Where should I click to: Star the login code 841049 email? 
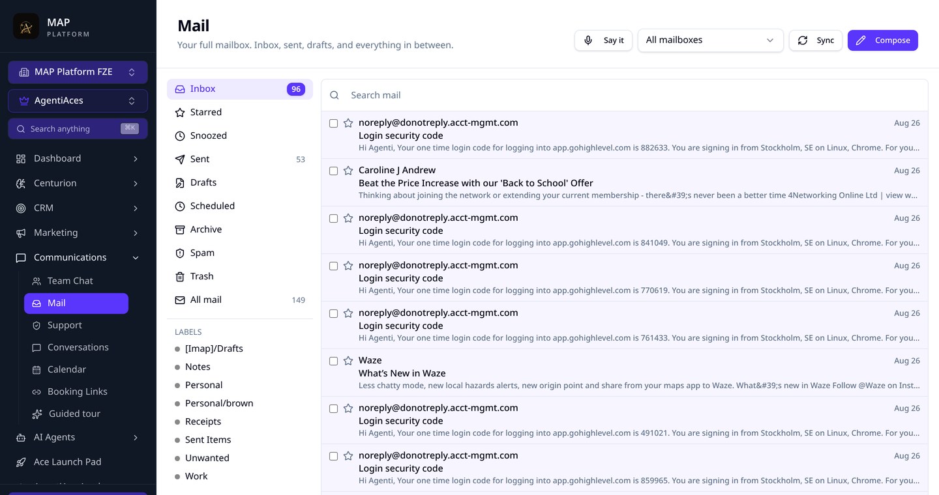coord(348,218)
